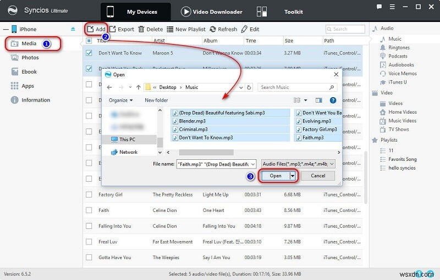This screenshot has height=280, width=440.
Task: Check the Falling Into You row checkbox
Action: pyautogui.click(x=89, y=226)
